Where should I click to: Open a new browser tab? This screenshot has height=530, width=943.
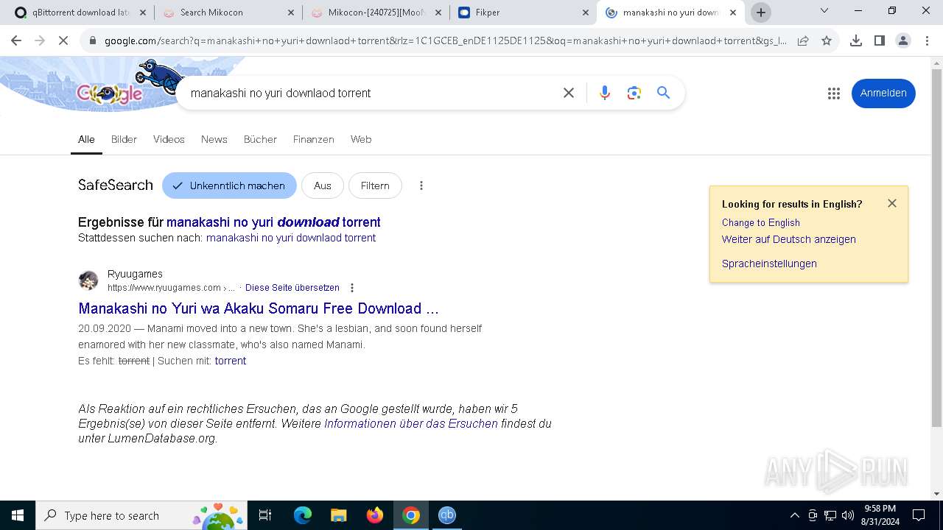761,13
